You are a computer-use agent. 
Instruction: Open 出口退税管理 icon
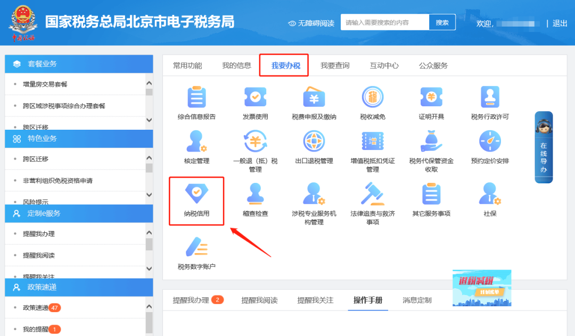pyautogui.click(x=314, y=141)
